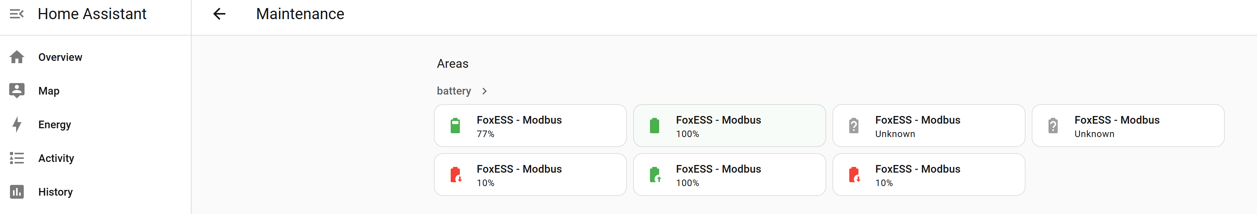The height and width of the screenshot is (214, 1257).
Task: Click the Activity list icon
Action: click(x=16, y=158)
